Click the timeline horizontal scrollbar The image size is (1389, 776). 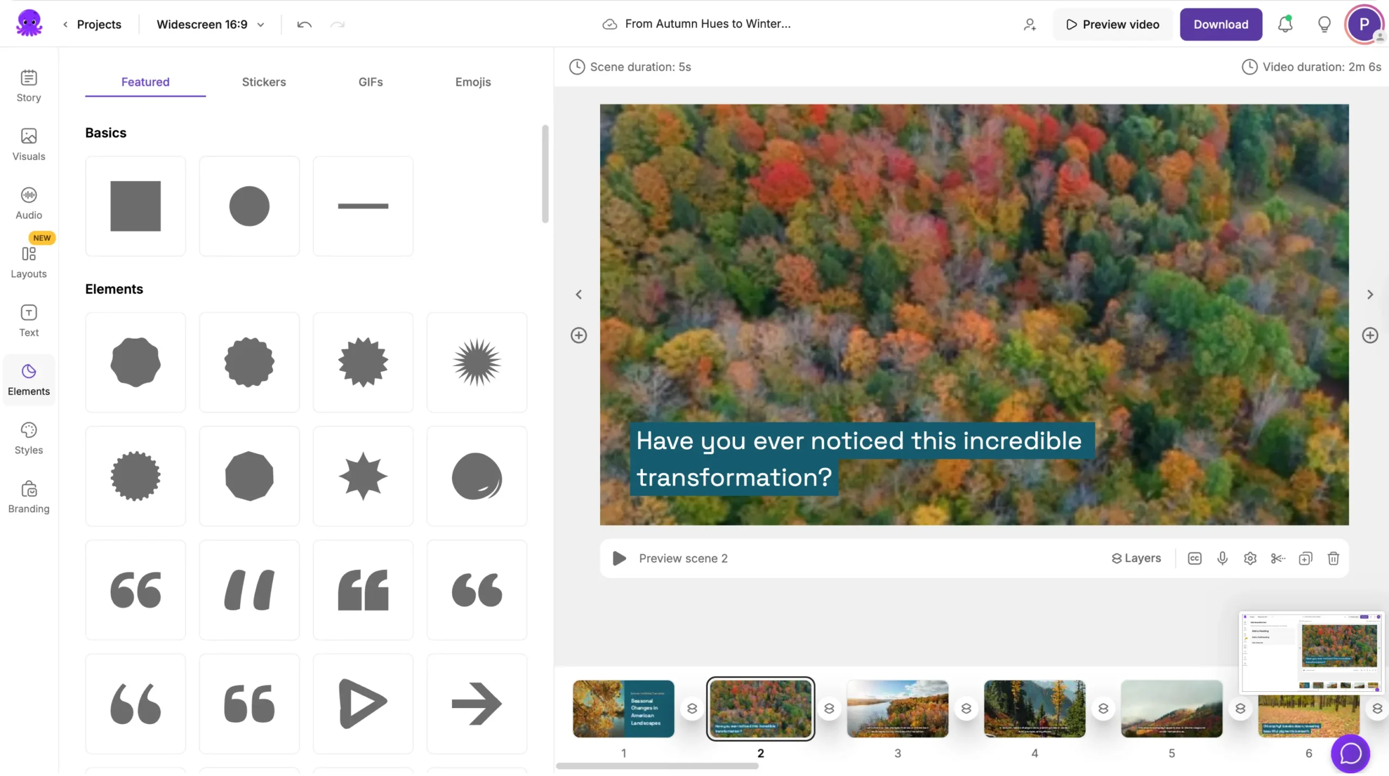point(657,766)
